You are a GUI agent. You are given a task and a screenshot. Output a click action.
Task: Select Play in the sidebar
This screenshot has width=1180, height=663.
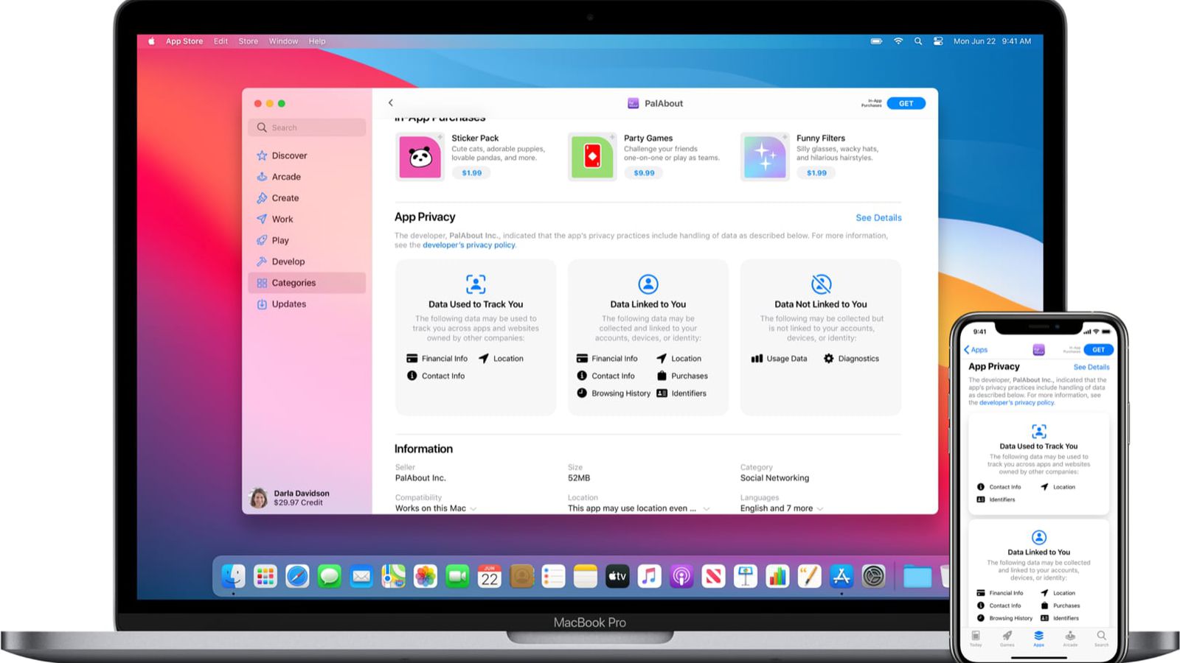click(307, 240)
